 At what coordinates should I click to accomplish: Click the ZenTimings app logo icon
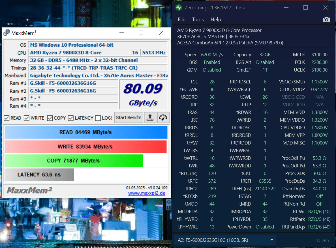[x=179, y=8]
